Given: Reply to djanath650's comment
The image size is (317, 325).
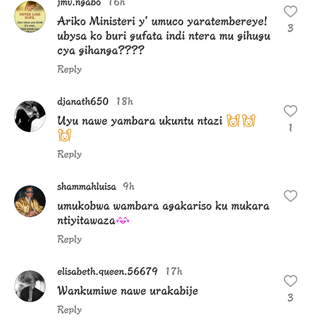Looking at the screenshot, I should pos(70,155).
